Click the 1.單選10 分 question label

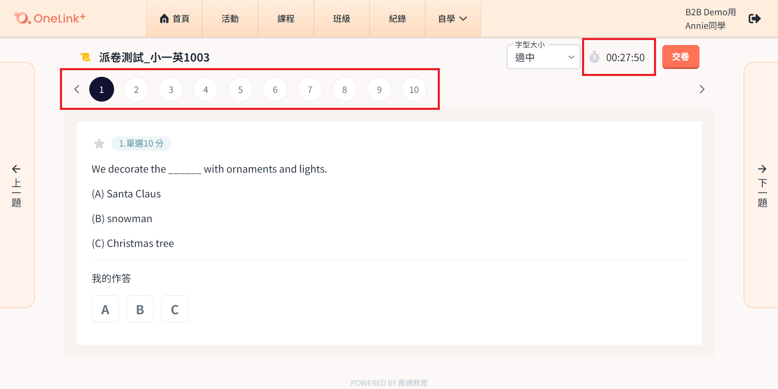click(x=141, y=144)
